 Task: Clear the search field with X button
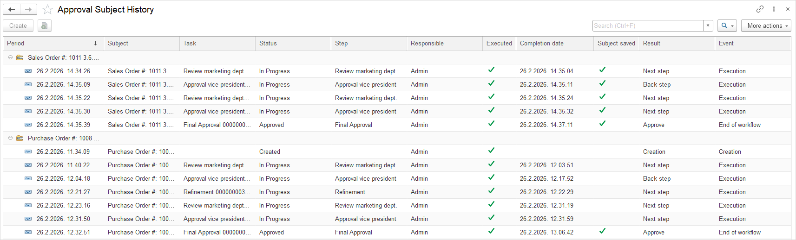(x=708, y=25)
